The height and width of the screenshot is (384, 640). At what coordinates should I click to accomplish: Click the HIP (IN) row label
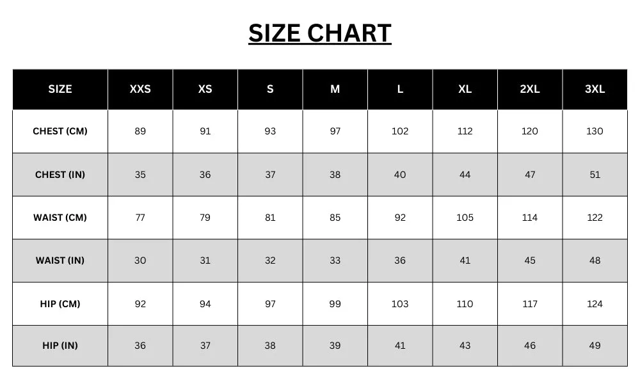point(60,346)
